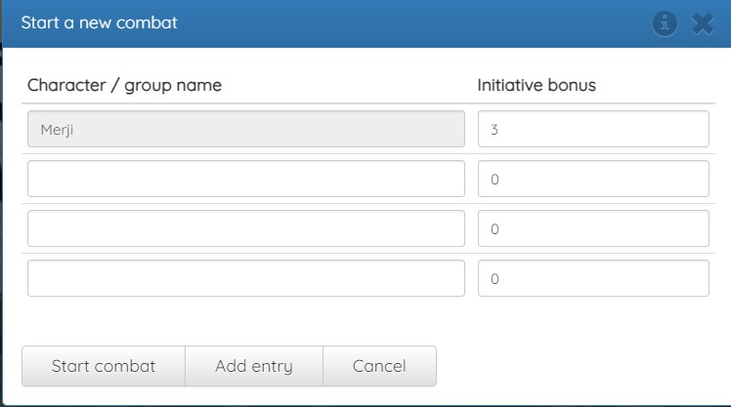
Task: Click the '3' value in initiative column
Action: [494, 128]
